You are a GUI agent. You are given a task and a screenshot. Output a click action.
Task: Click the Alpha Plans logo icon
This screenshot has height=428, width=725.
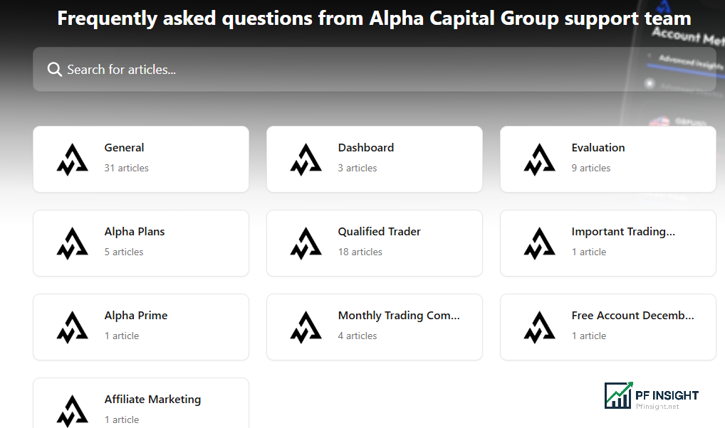pyautogui.click(x=72, y=243)
